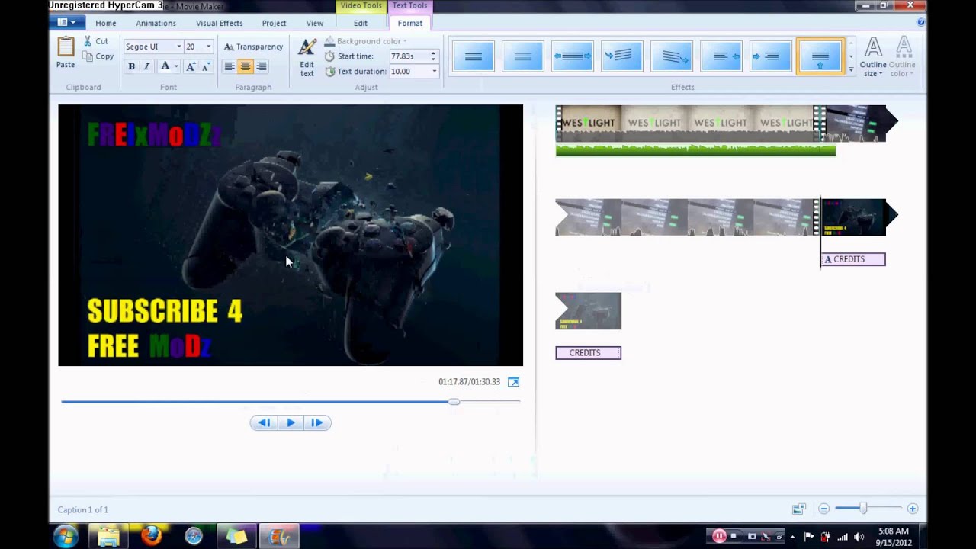Decrease font size with Shrink font icon
The width and height of the screenshot is (976, 549).
point(206,66)
